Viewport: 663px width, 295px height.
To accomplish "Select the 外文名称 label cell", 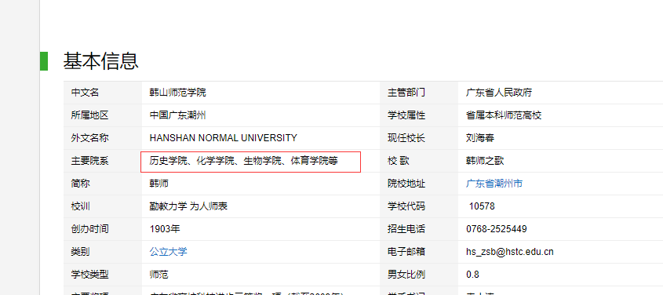I will point(103,138).
